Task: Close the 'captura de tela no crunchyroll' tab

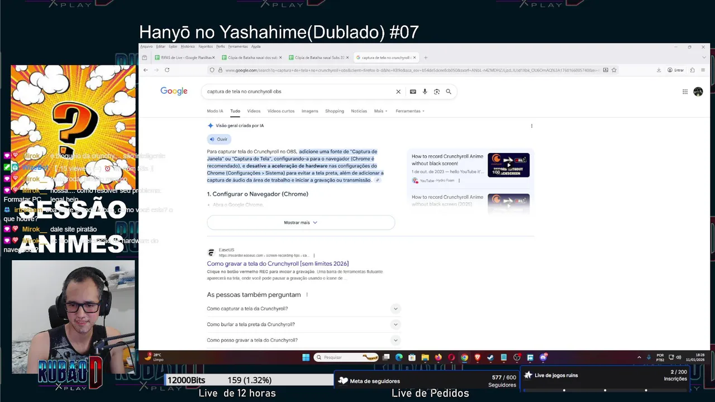Action: 414,58
